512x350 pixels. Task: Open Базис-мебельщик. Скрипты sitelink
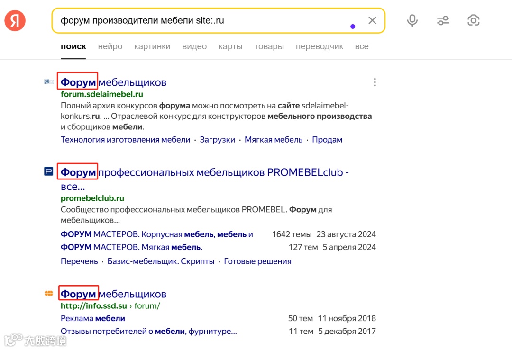[161, 261]
